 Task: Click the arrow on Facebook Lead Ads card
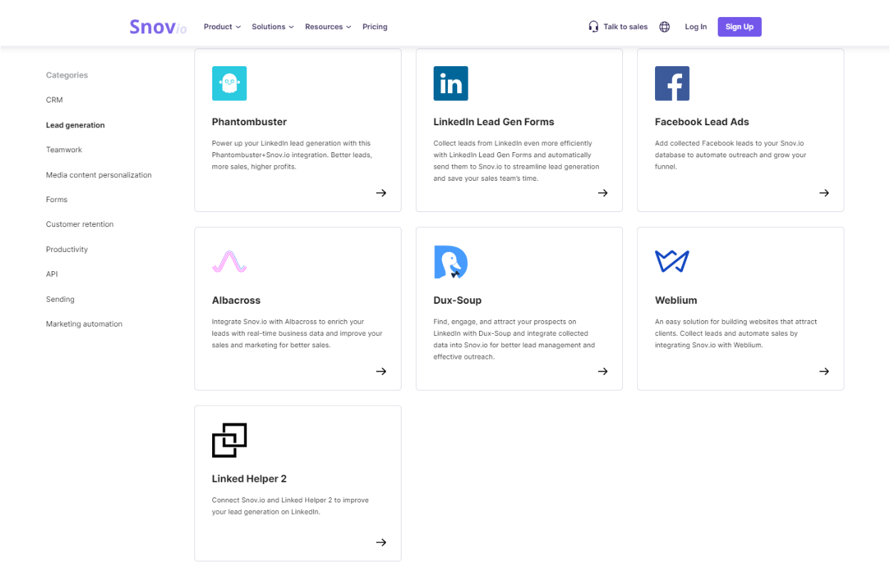[824, 193]
